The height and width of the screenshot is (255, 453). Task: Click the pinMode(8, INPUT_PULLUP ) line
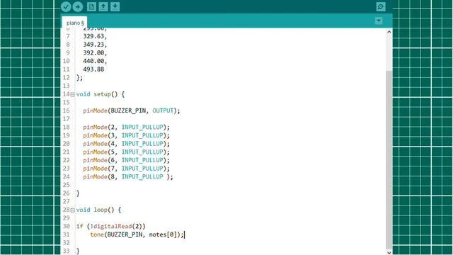(128, 176)
